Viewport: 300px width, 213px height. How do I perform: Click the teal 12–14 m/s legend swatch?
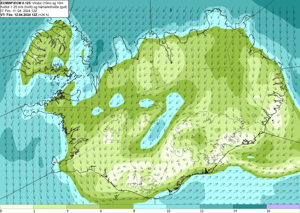(x=216, y=207)
